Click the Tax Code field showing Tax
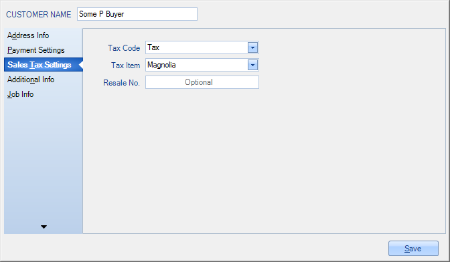 click(x=197, y=47)
